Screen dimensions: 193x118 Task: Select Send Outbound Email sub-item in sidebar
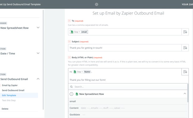pos(13,90)
